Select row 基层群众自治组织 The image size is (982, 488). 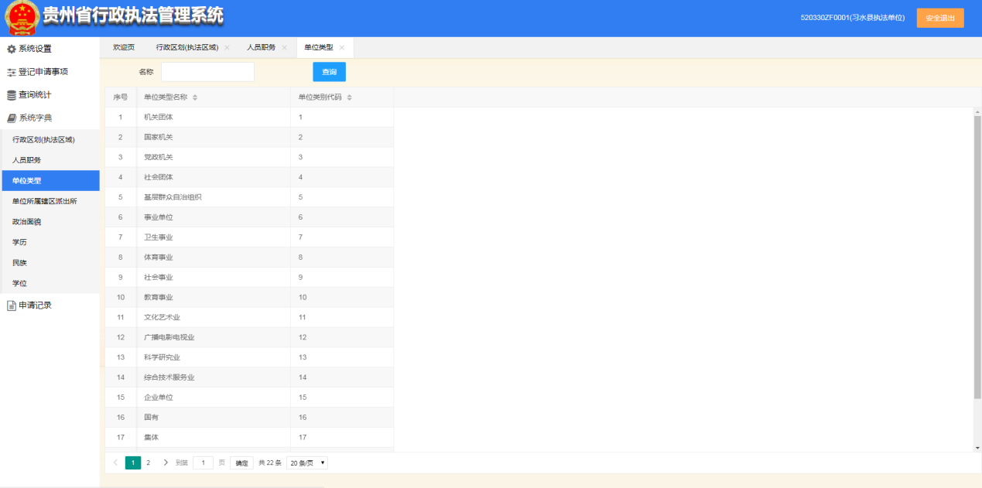[249, 197]
